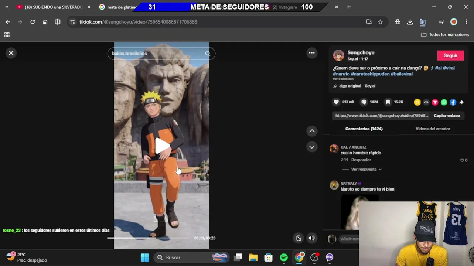Open Spotify from the taskbar
This screenshot has height=266, width=474.
tap(284, 258)
